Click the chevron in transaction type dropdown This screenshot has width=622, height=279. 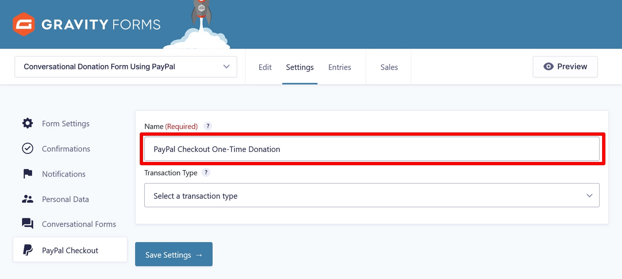589,196
